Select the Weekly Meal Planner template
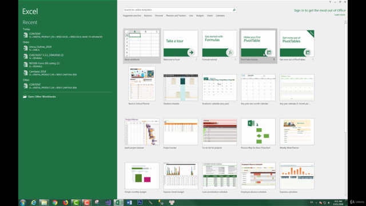This screenshot has height=206, width=366. (x=297, y=132)
